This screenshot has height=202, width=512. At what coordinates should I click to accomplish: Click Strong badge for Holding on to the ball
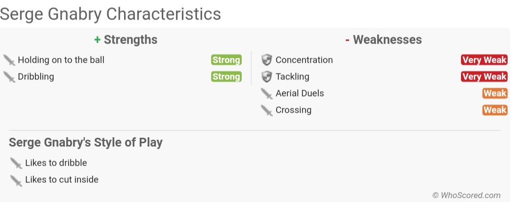point(226,60)
